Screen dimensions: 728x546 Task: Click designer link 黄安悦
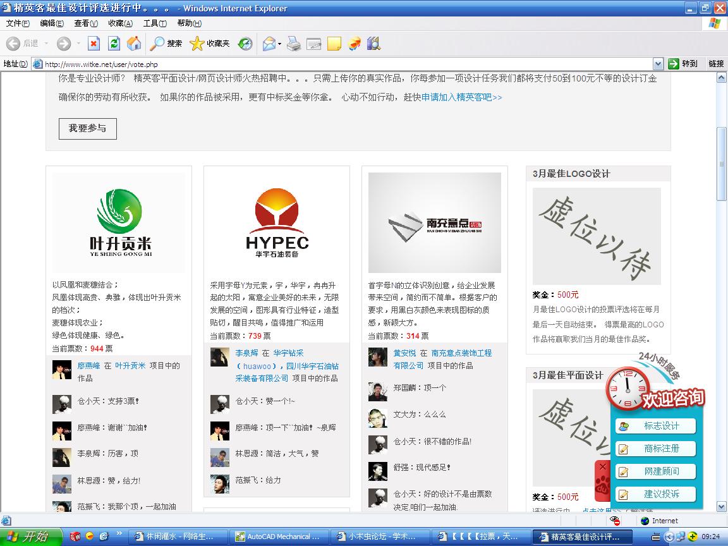point(404,353)
